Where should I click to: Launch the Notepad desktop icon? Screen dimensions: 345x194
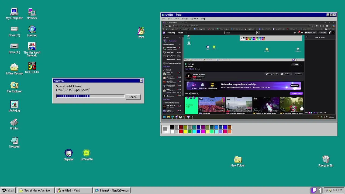tap(14, 143)
